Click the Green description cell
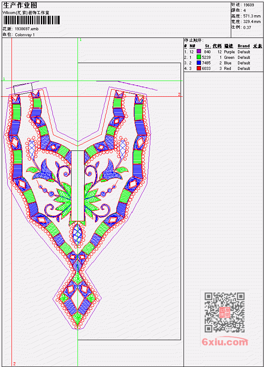The height and width of the screenshot is (367, 264). [229, 58]
